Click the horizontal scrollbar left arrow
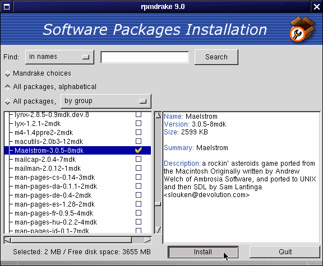This screenshot has height=266, width=323. coord(8,240)
